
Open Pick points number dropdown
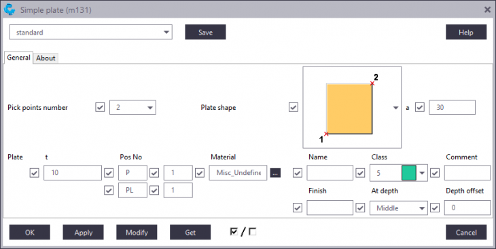pyautogui.click(x=132, y=107)
